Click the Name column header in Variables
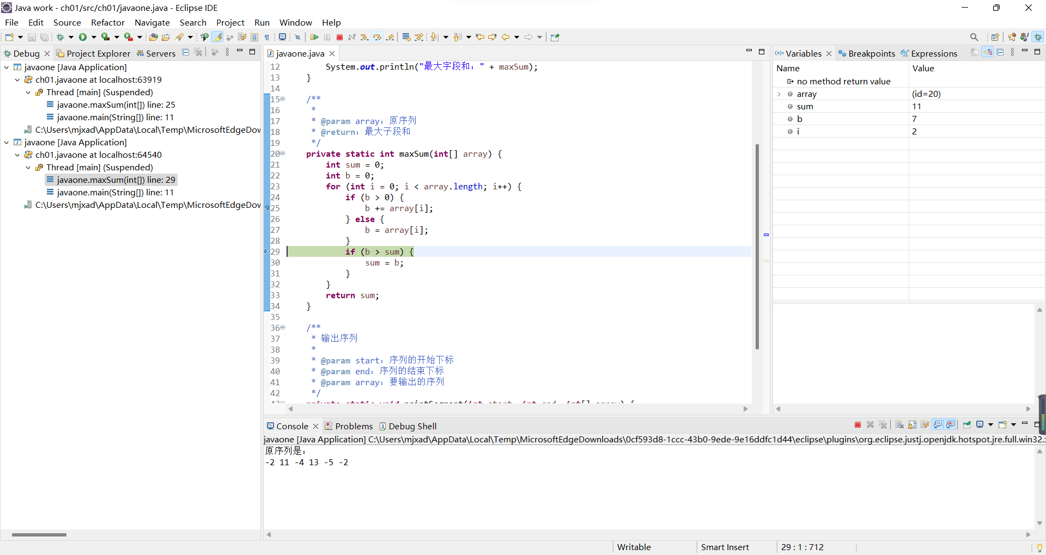 click(x=788, y=68)
